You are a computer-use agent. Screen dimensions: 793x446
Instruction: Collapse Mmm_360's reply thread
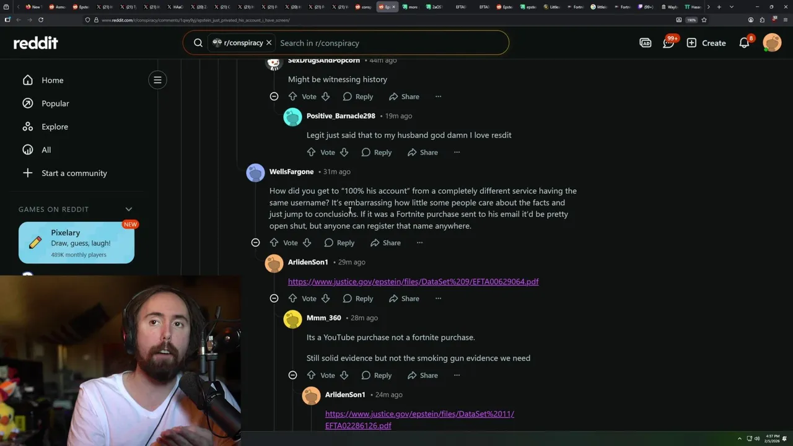click(292, 375)
